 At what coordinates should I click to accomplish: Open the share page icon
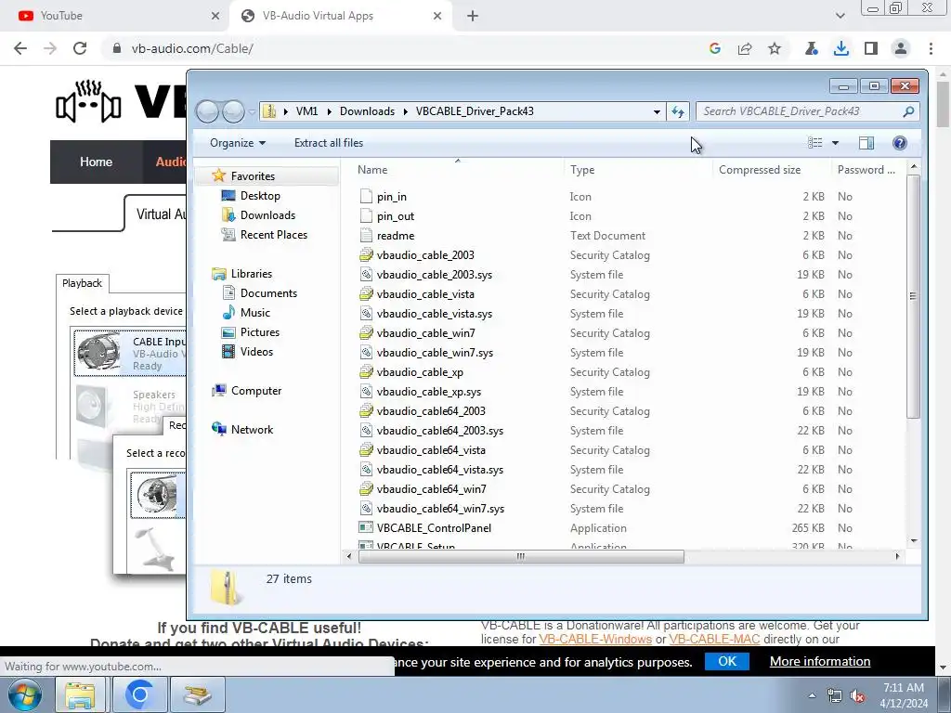[x=745, y=48]
